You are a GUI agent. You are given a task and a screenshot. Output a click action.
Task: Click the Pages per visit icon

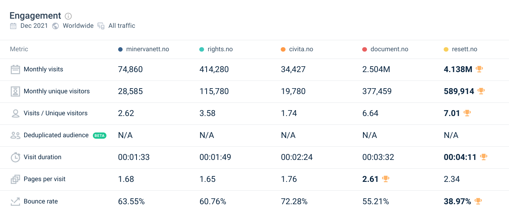pyautogui.click(x=15, y=179)
